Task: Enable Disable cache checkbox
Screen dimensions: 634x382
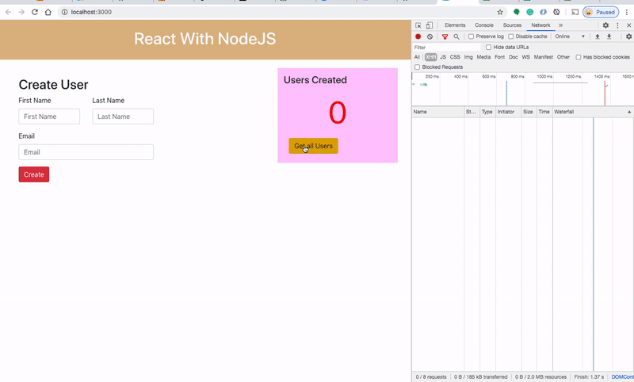Action: (x=510, y=36)
